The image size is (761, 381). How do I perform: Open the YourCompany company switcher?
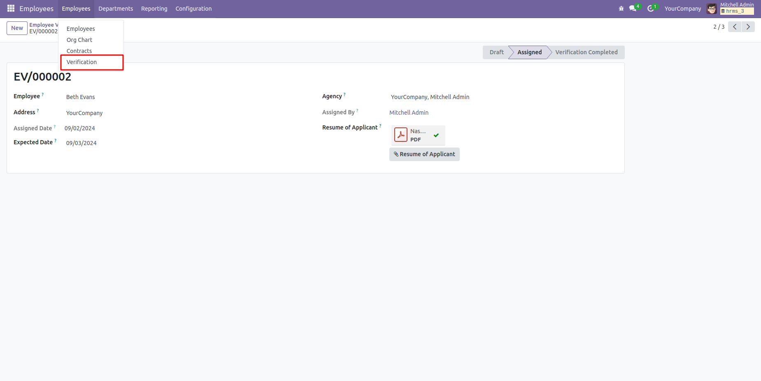tap(682, 9)
